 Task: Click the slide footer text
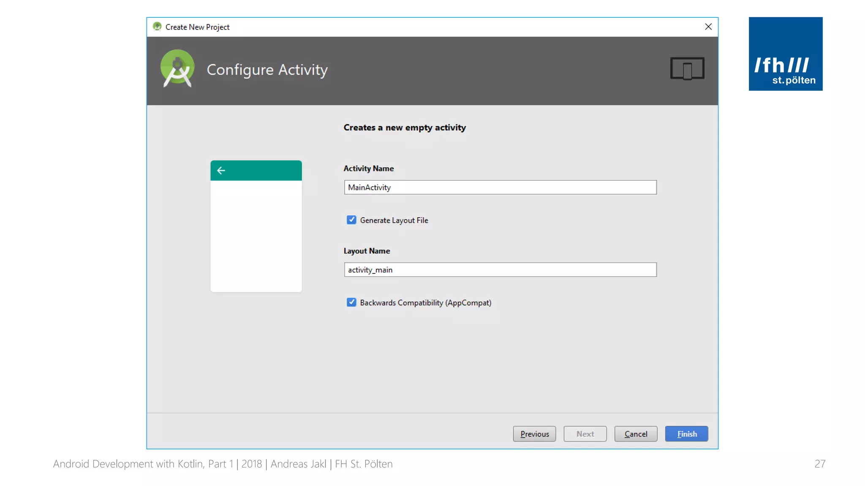[223, 464]
